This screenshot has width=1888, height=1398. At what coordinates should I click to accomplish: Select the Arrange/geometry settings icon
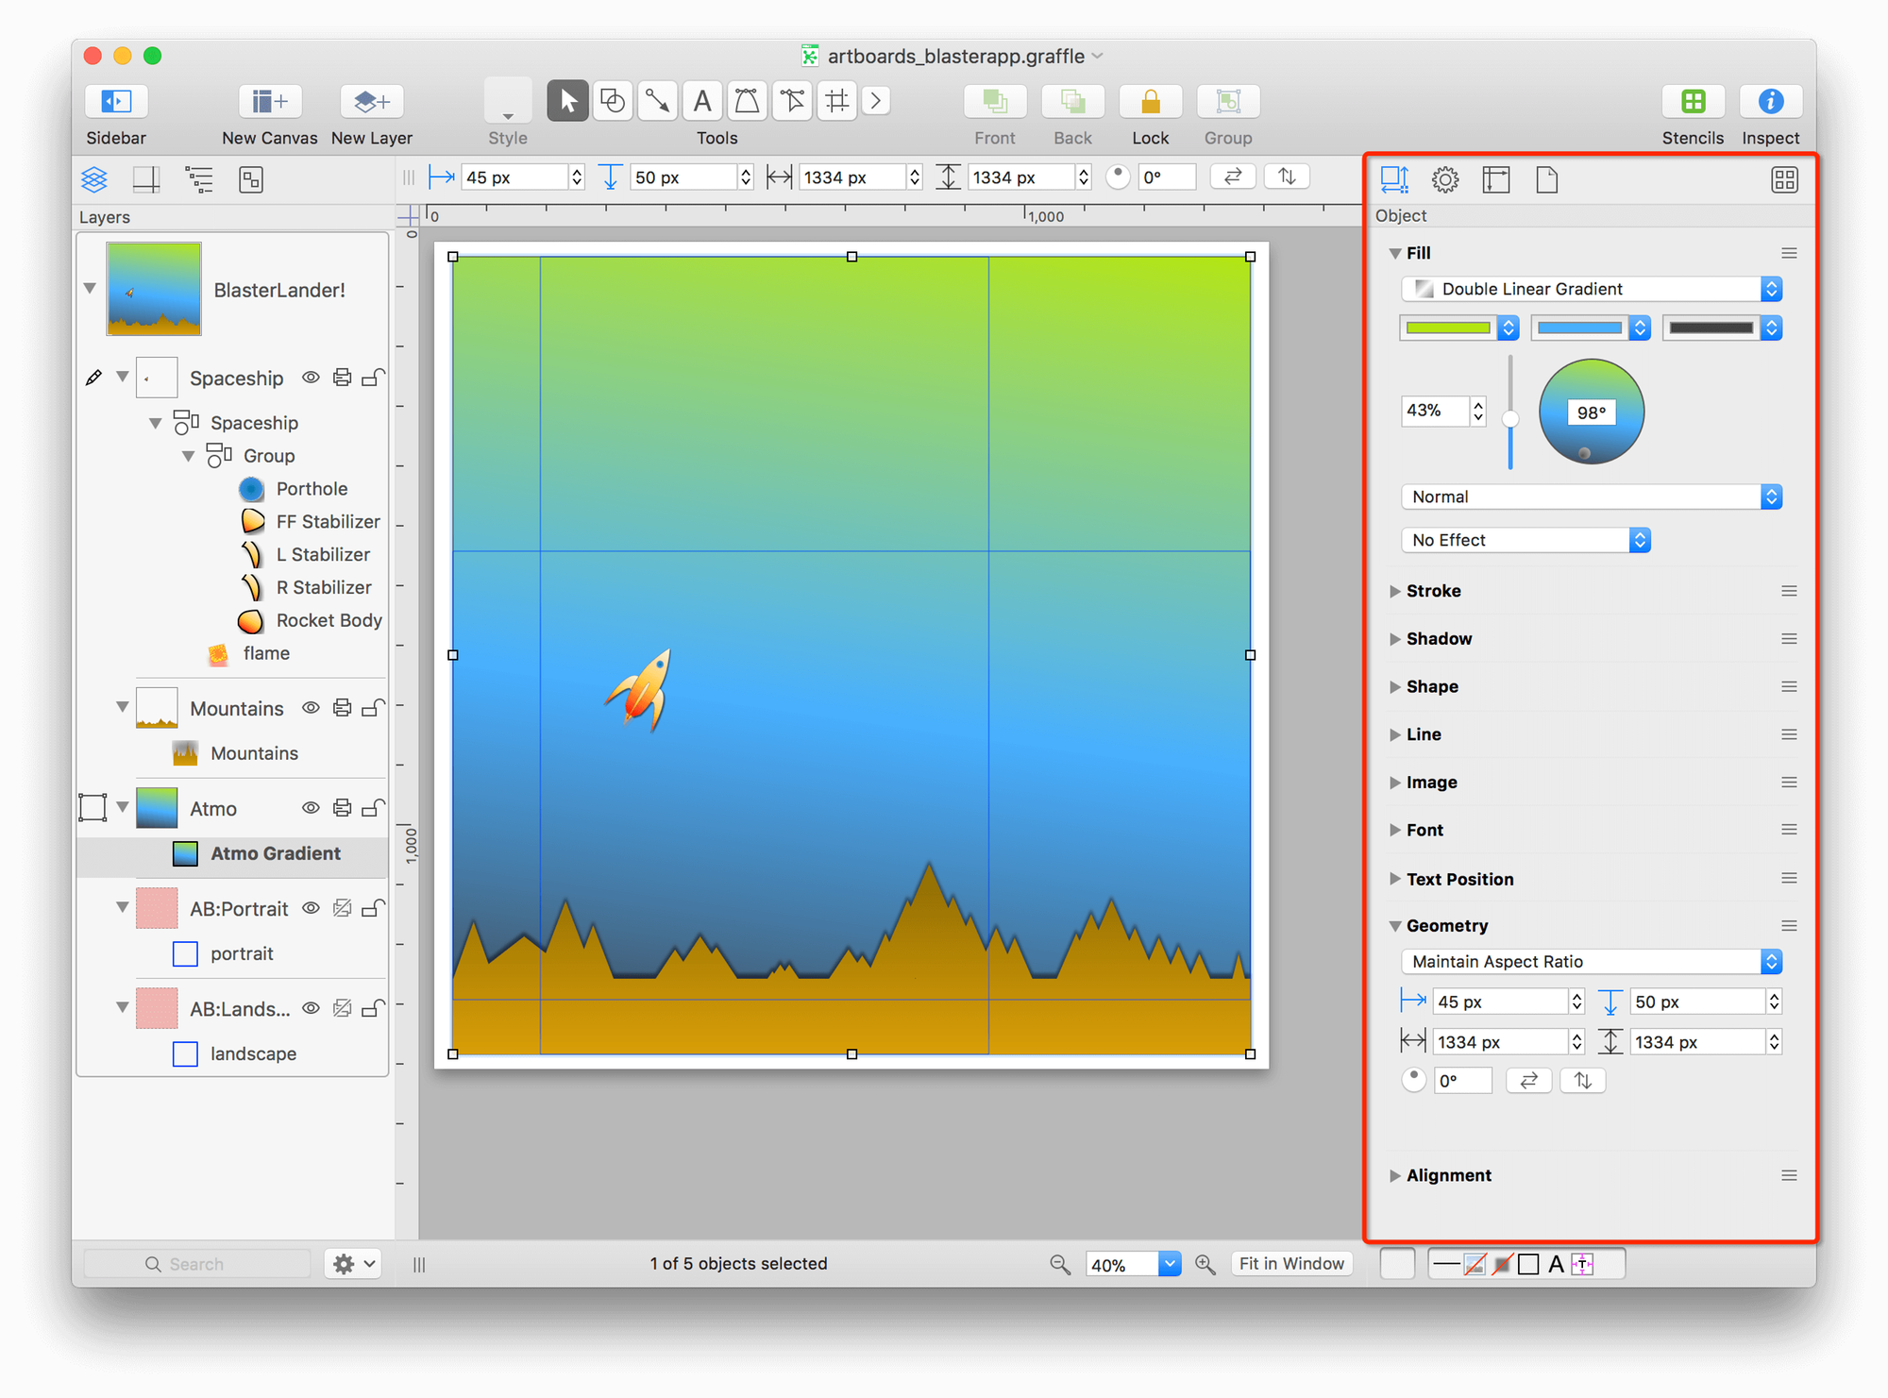pos(1396,180)
